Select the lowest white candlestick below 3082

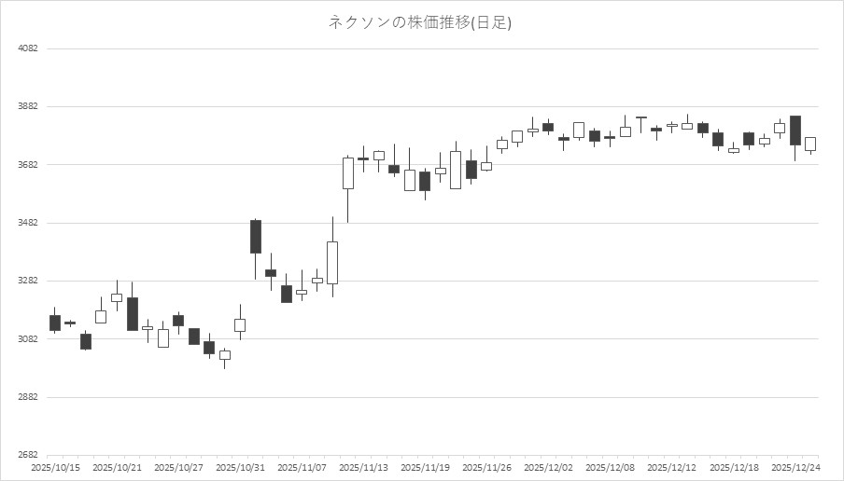(x=225, y=355)
